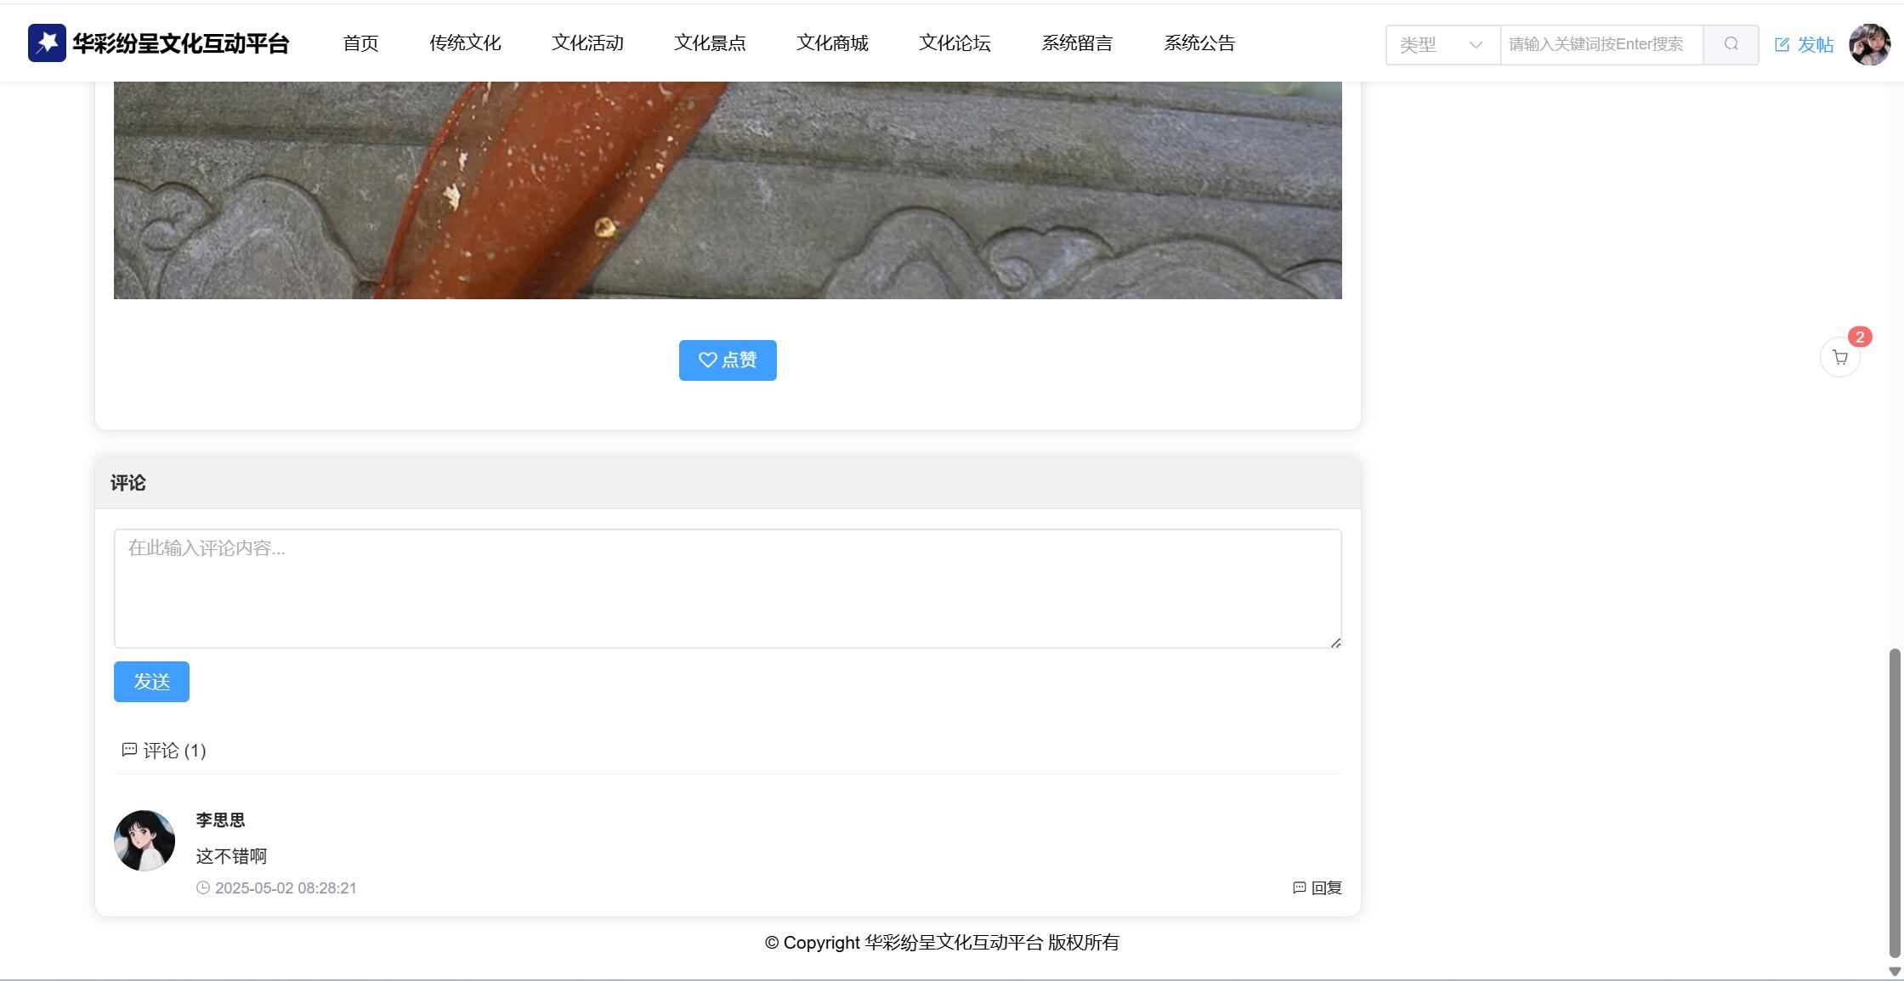Click the 发帖 post button
1904x981 pixels.
(1804, 44)
